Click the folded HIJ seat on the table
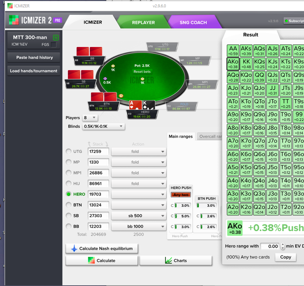 pos(182,107)
